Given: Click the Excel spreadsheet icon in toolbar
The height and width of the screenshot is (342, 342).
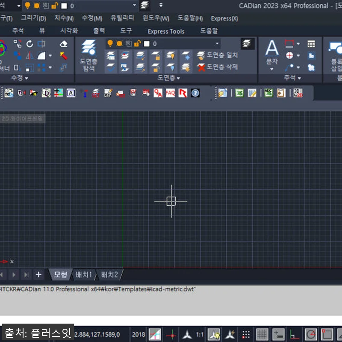Looking at the screenshot, I should [x=239, y=93].
